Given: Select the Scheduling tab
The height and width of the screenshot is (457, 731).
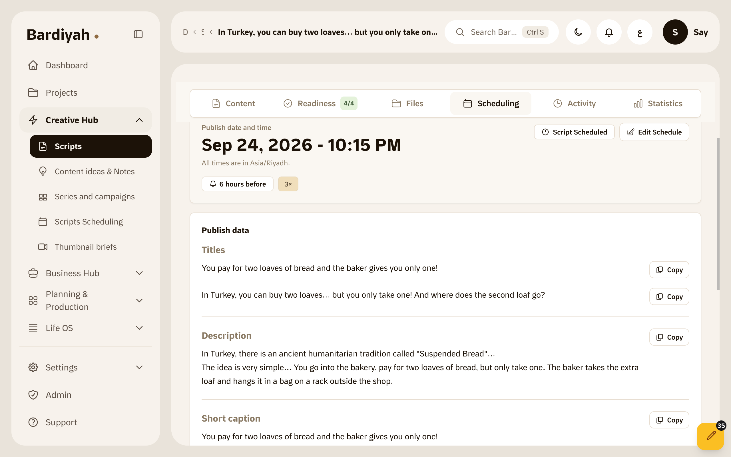Looking at the screenshot, I should click(491, 103).
